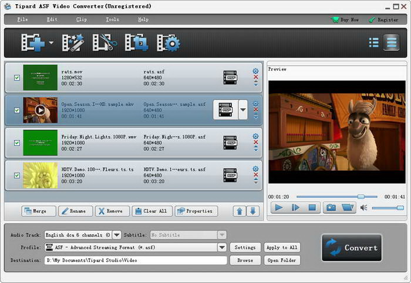Uncheck the rats.mov file checkbox
This screenshot has height=283, width=411.
16,78
